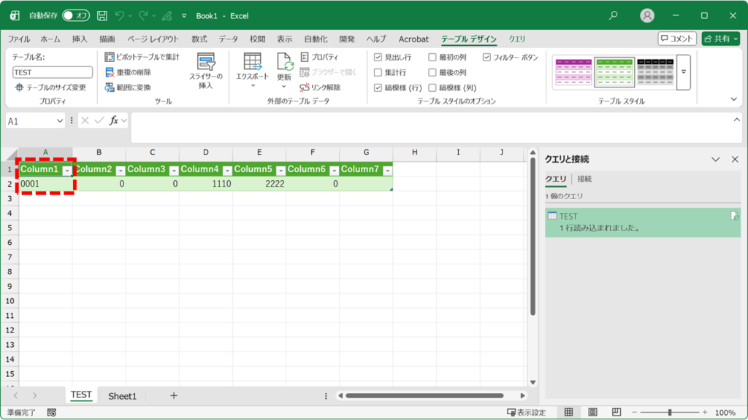Screen dimensions: 748x420
Task: Select the Sheet1 worksheet tab
Action: coord(122,396)
